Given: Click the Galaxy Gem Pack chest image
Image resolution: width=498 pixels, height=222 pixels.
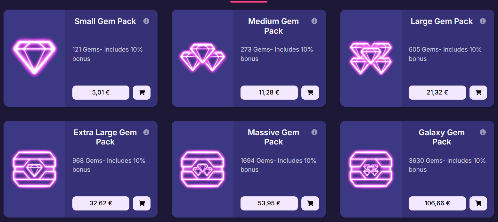Looking at the screenshot, I should (371, 169).
